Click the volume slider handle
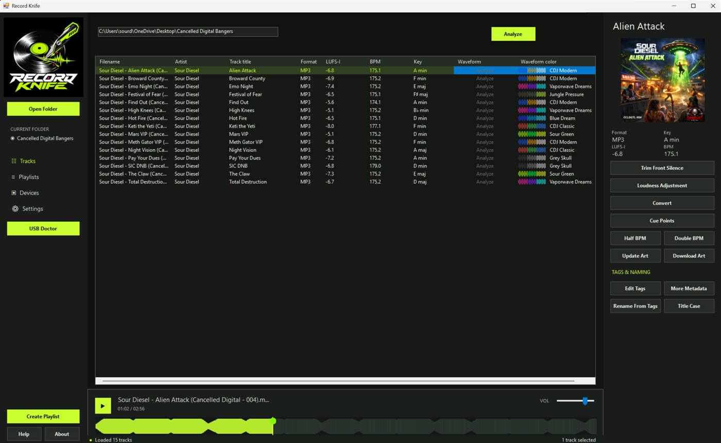721x443 pixels. (585, 401)
